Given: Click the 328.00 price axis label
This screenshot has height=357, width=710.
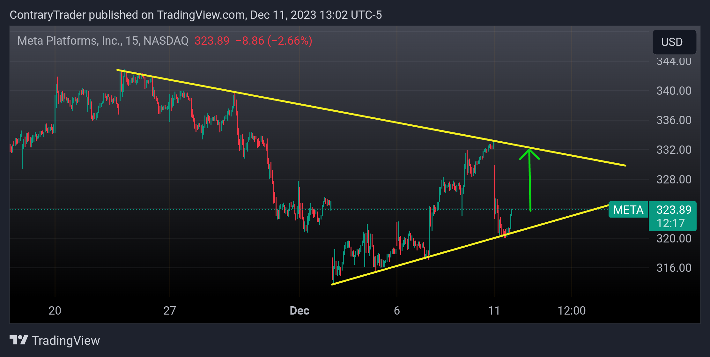Looking at the screenshot, I should click(x=674, y=180).
